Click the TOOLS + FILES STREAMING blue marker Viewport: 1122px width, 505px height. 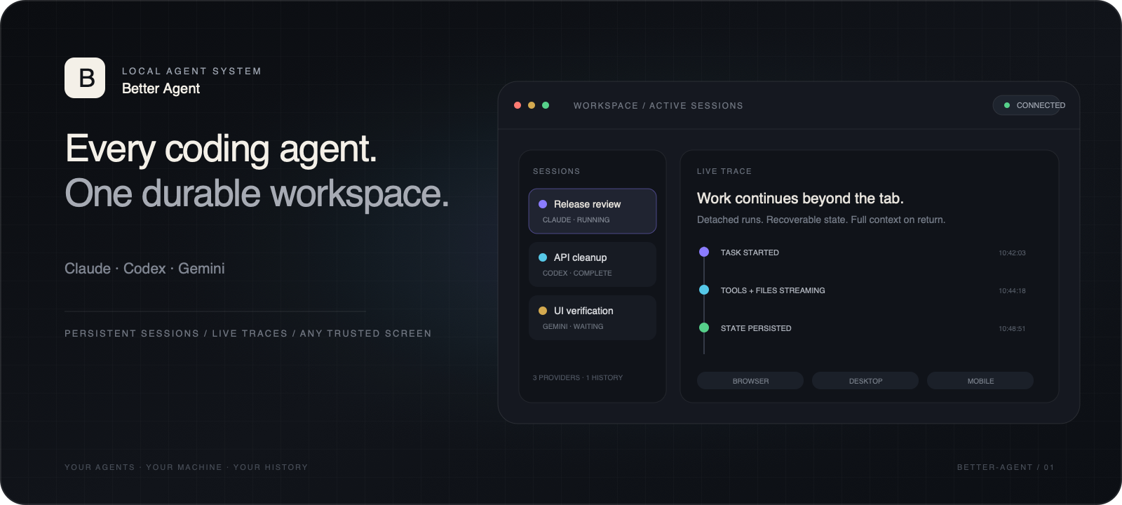click(704, 290)
